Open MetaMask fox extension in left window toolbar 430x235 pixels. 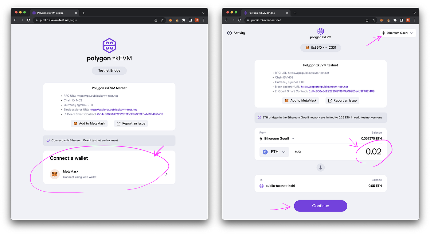point(170,20)
